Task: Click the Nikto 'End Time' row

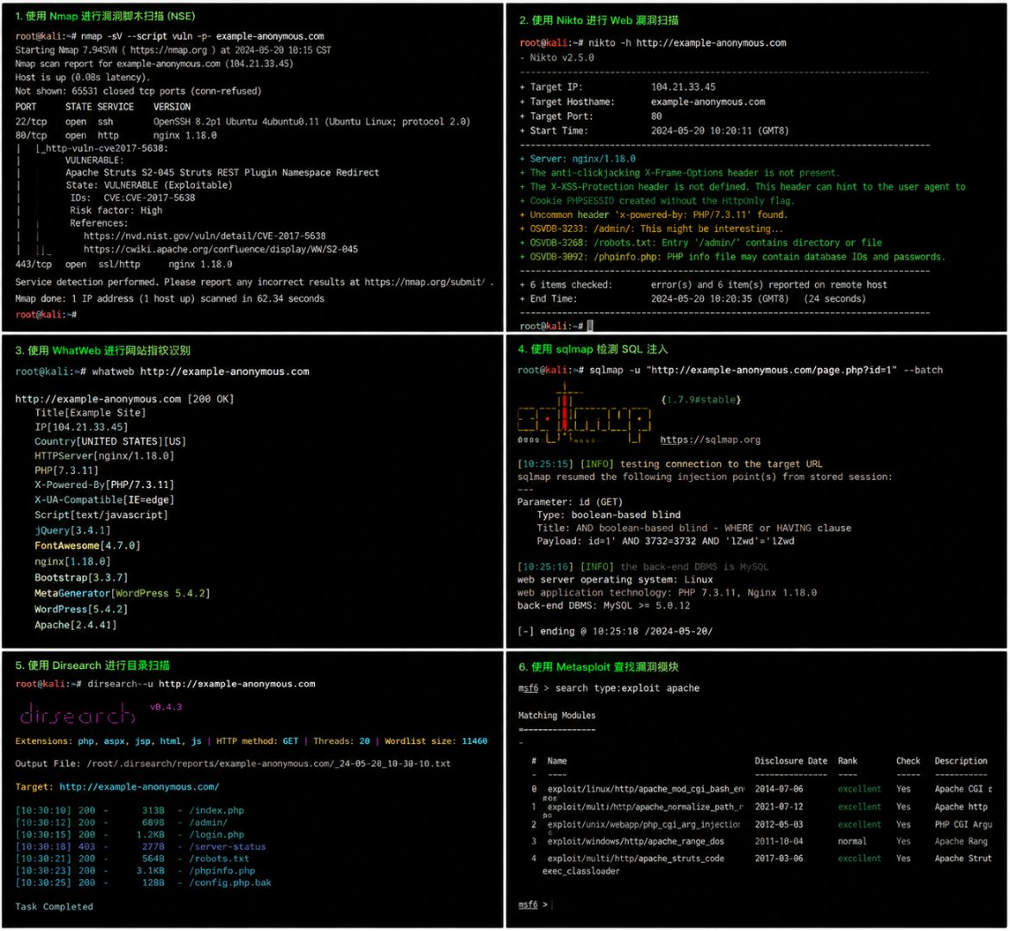Action: click(693, 299)
